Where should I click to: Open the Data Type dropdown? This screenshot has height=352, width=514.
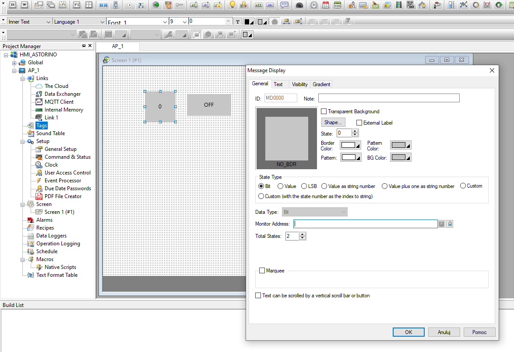pos(315,212)
